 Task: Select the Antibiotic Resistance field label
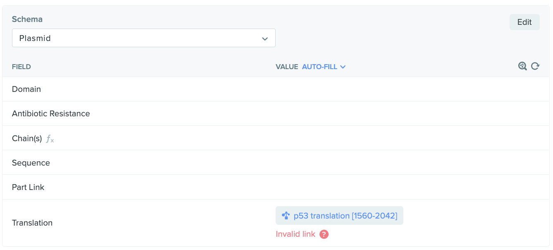[51, 113]
